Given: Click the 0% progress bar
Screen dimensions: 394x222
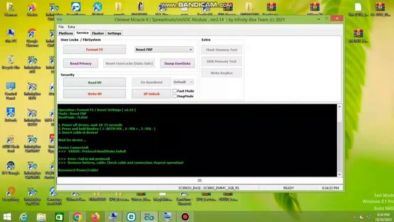Looking at the screenshot, I should [199, 181].
